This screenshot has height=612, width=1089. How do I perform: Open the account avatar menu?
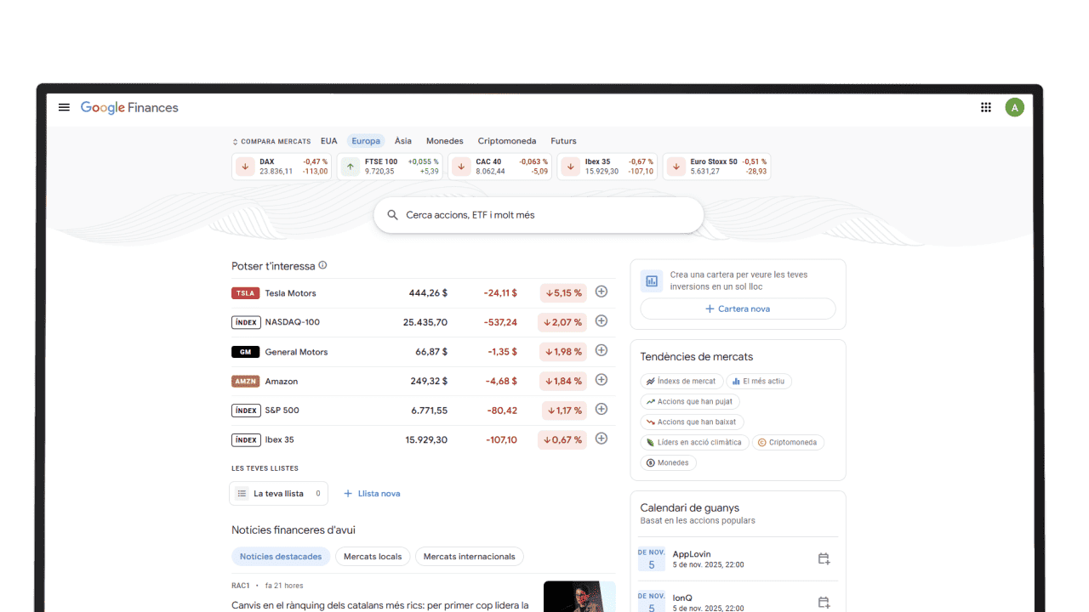[x=1014, y=107]
